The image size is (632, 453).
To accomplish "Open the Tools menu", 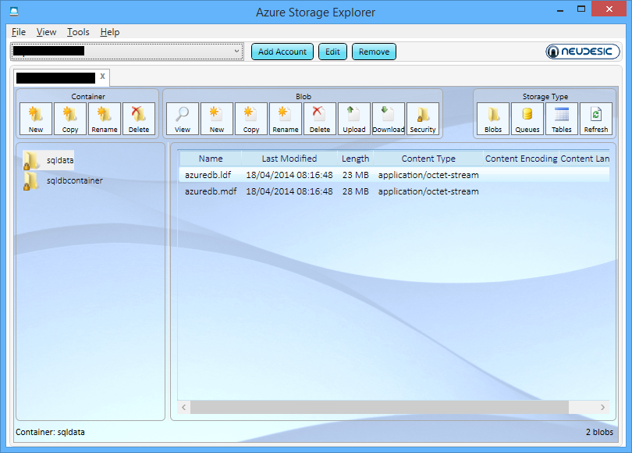I will [78, 32].
